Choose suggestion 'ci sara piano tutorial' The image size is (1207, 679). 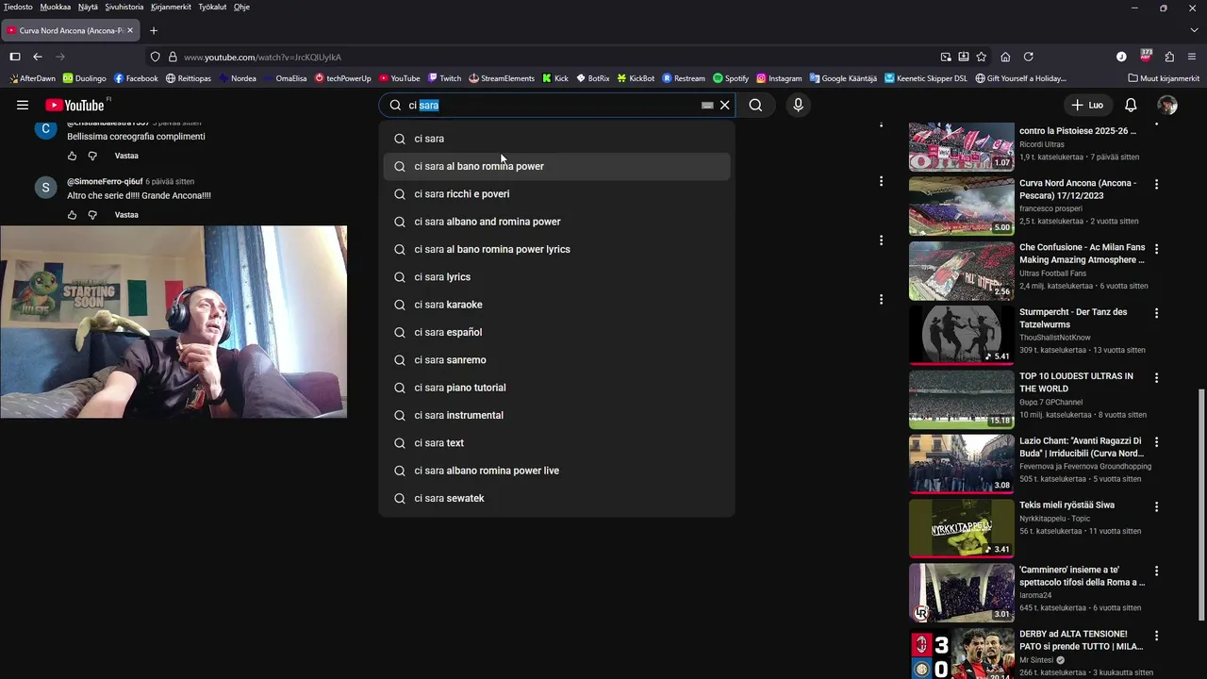(x=556, y=388)
